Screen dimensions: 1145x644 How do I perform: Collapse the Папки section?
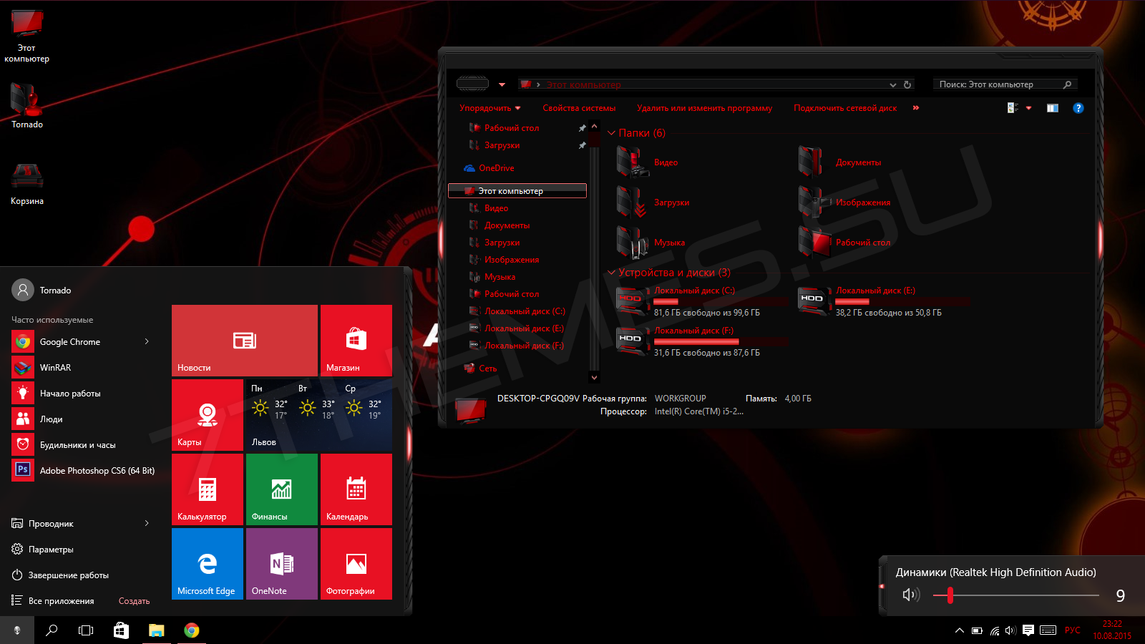point(612,133)
